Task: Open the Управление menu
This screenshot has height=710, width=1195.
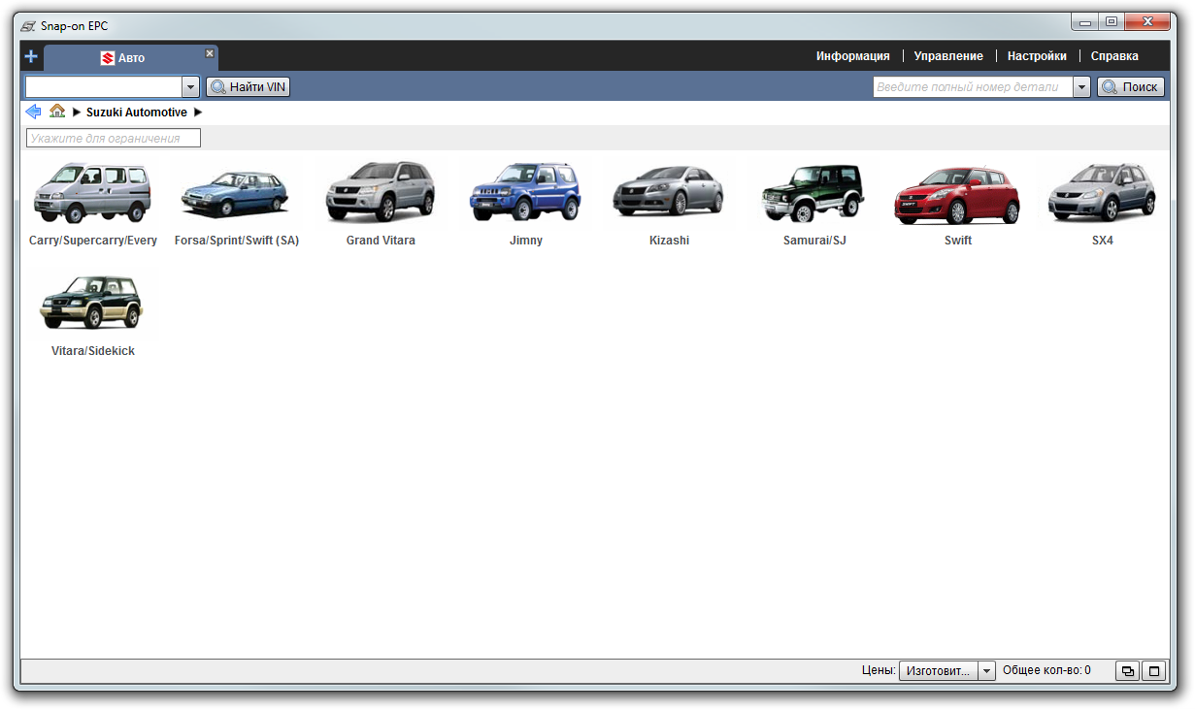Action: point(948,56)
